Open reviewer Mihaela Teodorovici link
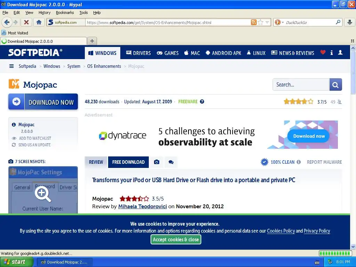356x267 pixels. [x=142, y=207]
